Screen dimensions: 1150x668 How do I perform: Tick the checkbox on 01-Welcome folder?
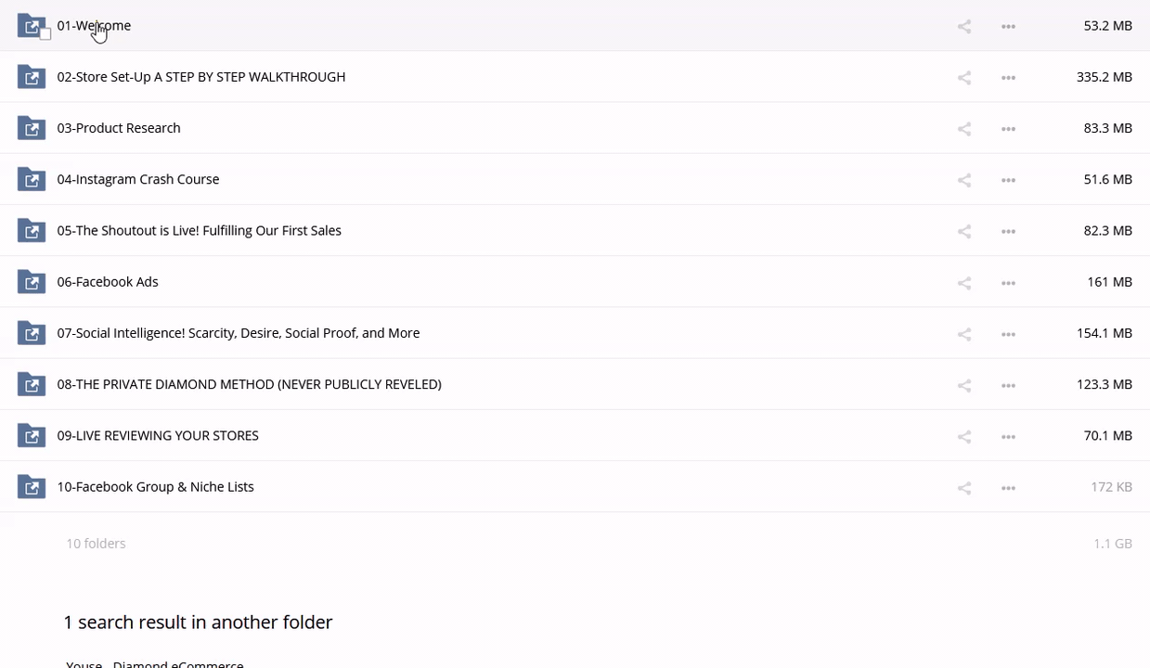45,34
